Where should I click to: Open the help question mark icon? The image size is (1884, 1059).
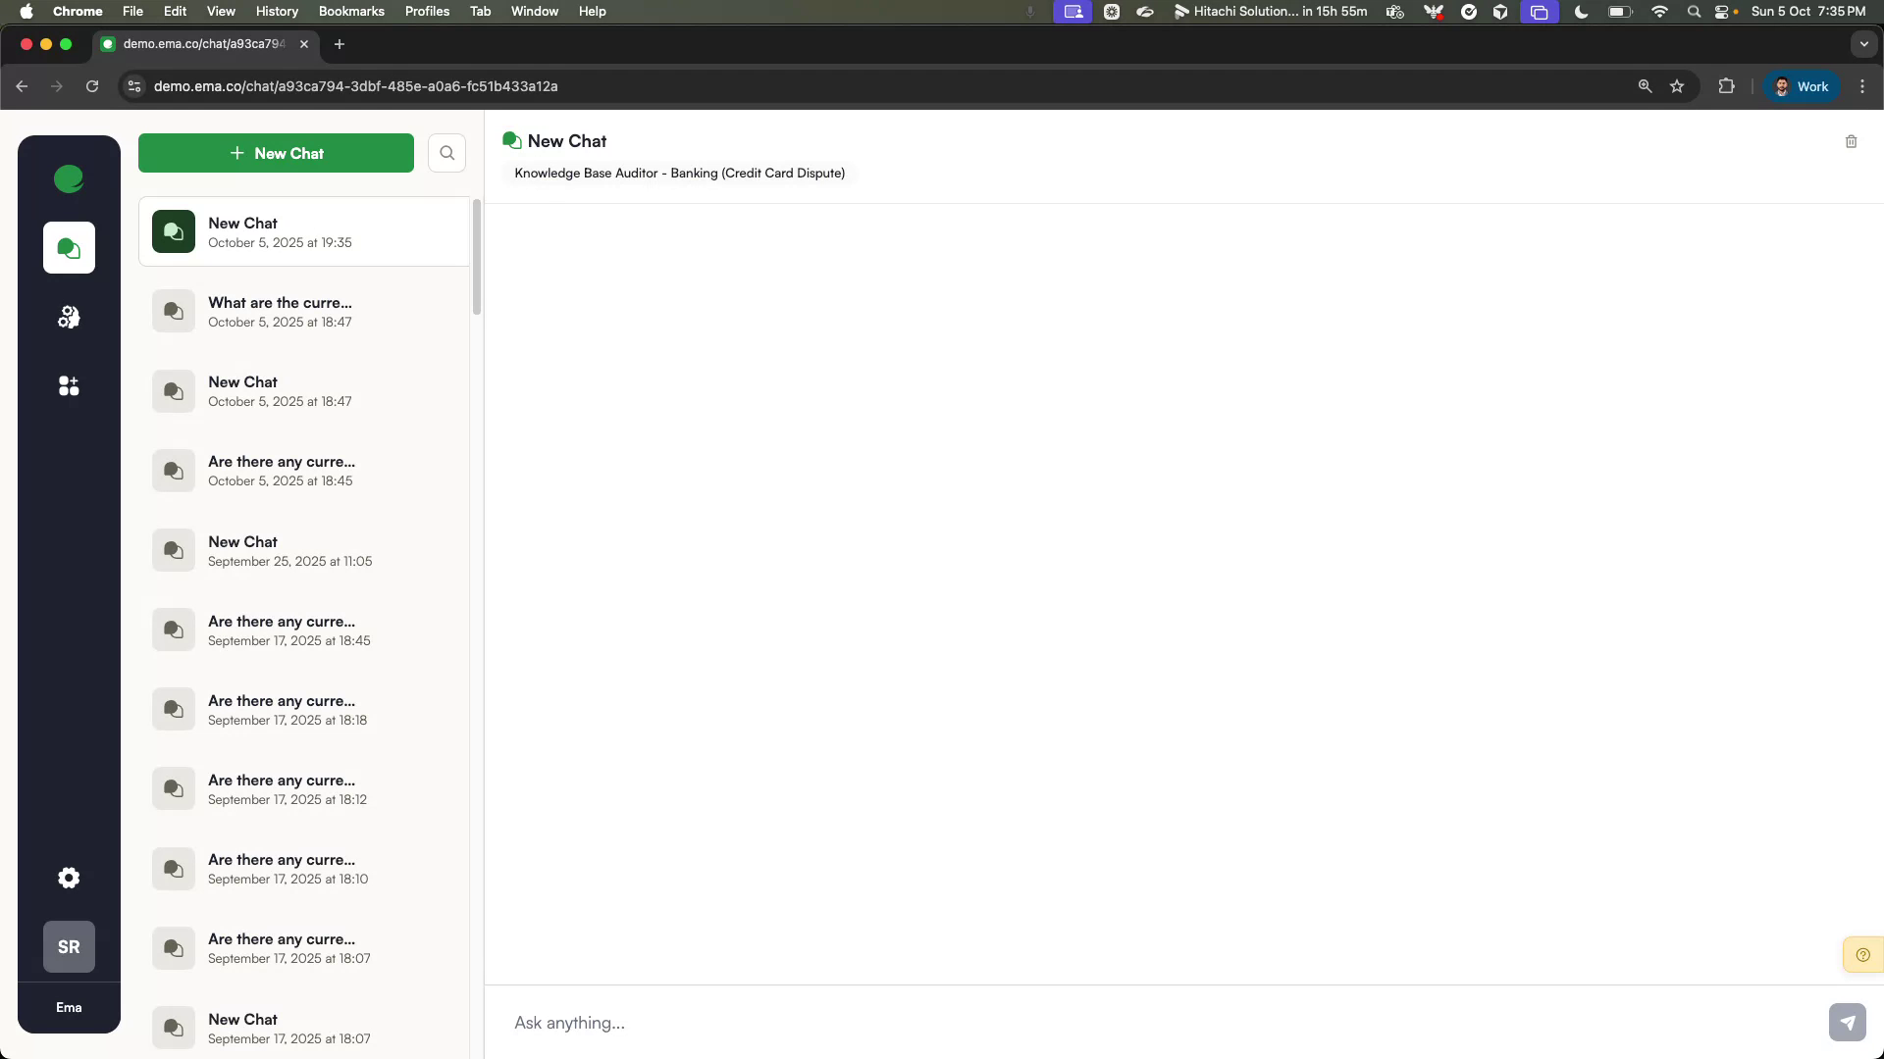coord(1861,953)
